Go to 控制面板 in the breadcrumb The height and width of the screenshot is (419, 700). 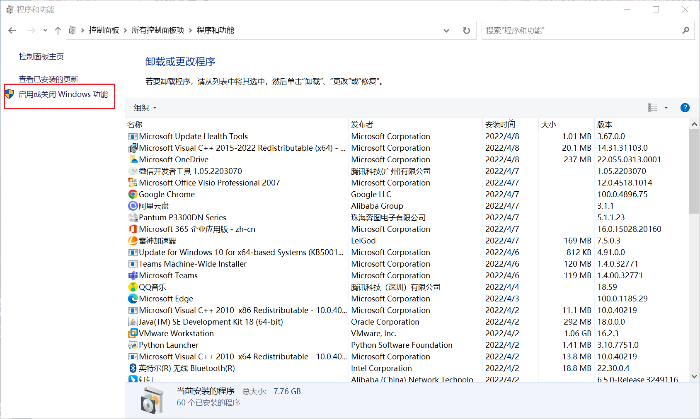(x=104, y=30)
